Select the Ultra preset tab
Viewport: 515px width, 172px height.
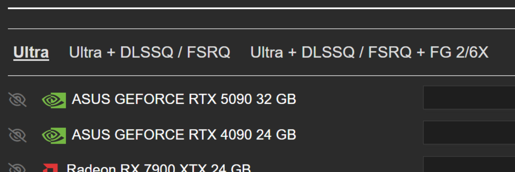click(31, 52)
